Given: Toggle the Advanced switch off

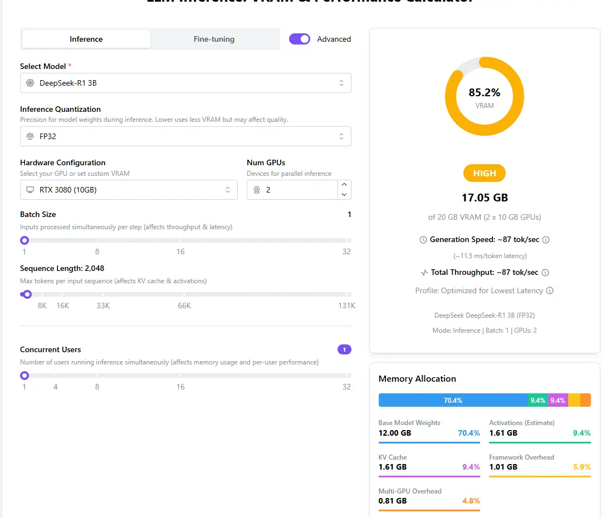Looking at the screenshot, I should pyautogui.click(x=300, y=39).
